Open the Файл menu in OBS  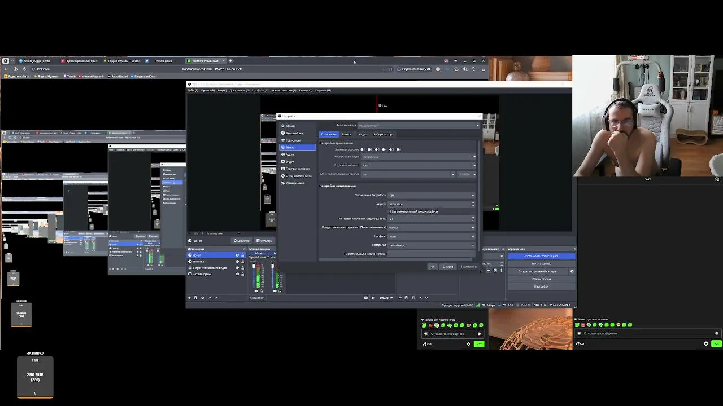193,90
